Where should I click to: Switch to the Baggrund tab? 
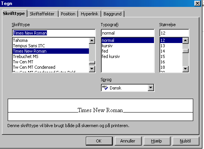(113, 14)
